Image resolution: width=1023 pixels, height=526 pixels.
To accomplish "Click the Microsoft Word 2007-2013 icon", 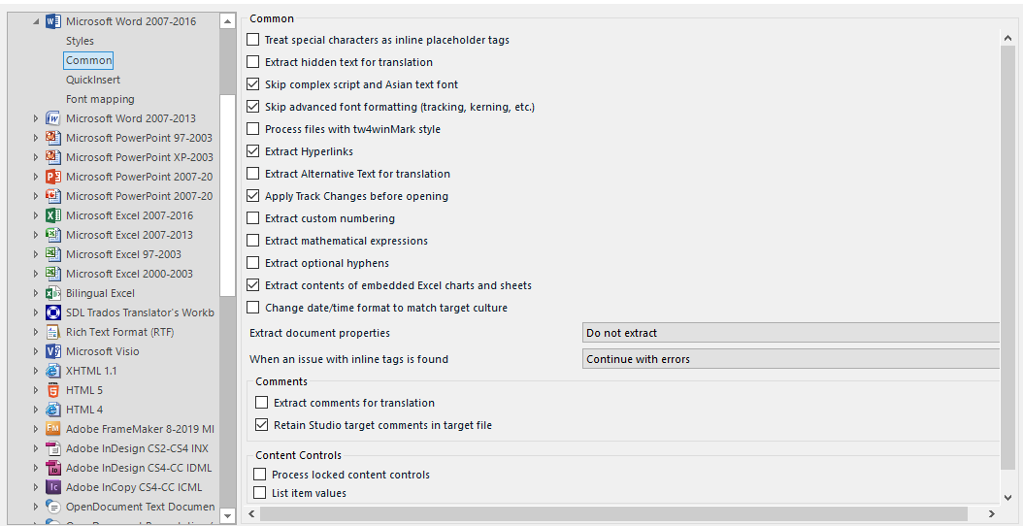I will [x=53, y=118].
